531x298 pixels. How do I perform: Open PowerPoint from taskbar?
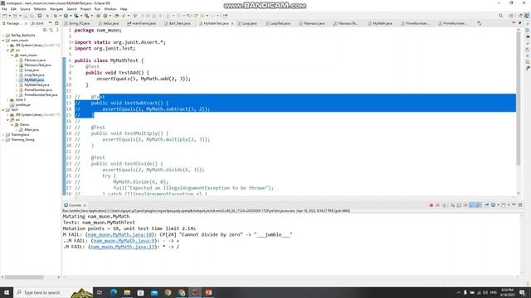[x=208, y=292]
